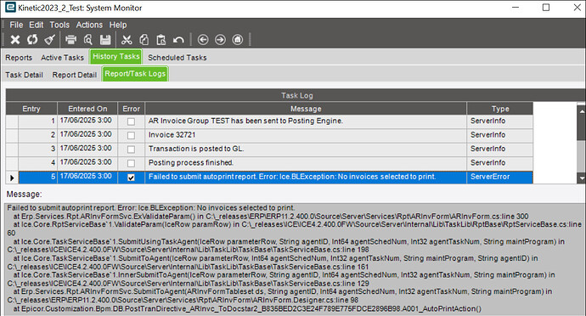The height and width of the screenshot is (316, 586).
Task: Click the Clear broom icon
Action: tap(50, 39)
